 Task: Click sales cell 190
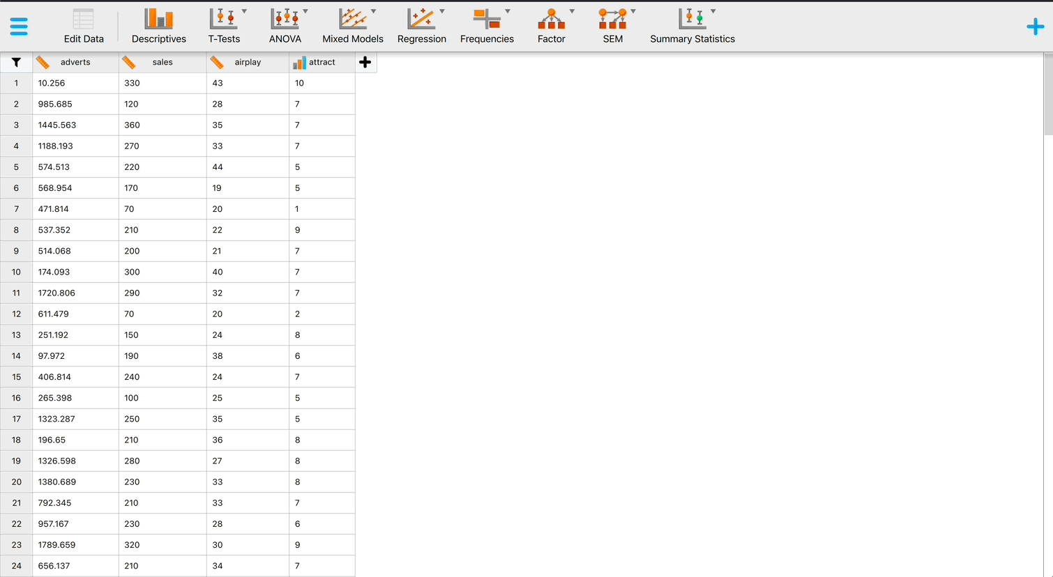coord(162,356)
